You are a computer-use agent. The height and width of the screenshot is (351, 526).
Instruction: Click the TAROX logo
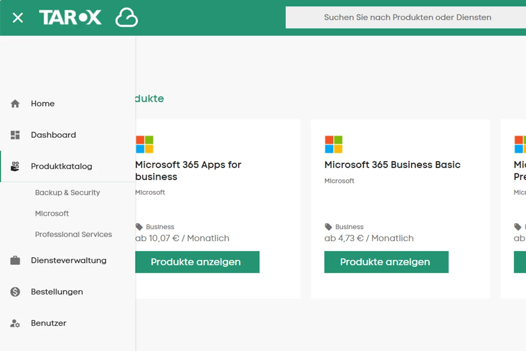[70, 18]
